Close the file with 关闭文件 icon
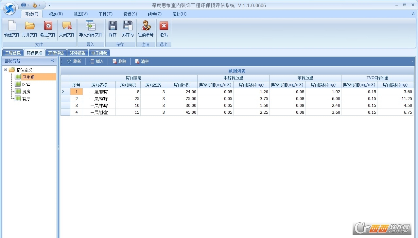 (67, 26)
